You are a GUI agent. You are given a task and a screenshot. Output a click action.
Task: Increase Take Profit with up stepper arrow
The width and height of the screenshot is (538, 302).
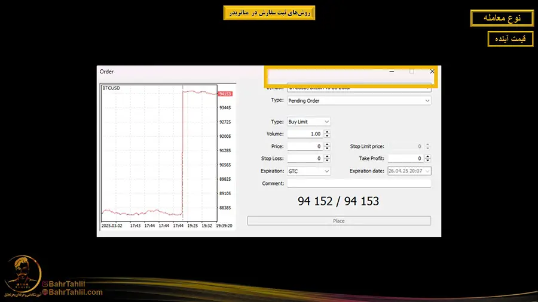point(428,157)
